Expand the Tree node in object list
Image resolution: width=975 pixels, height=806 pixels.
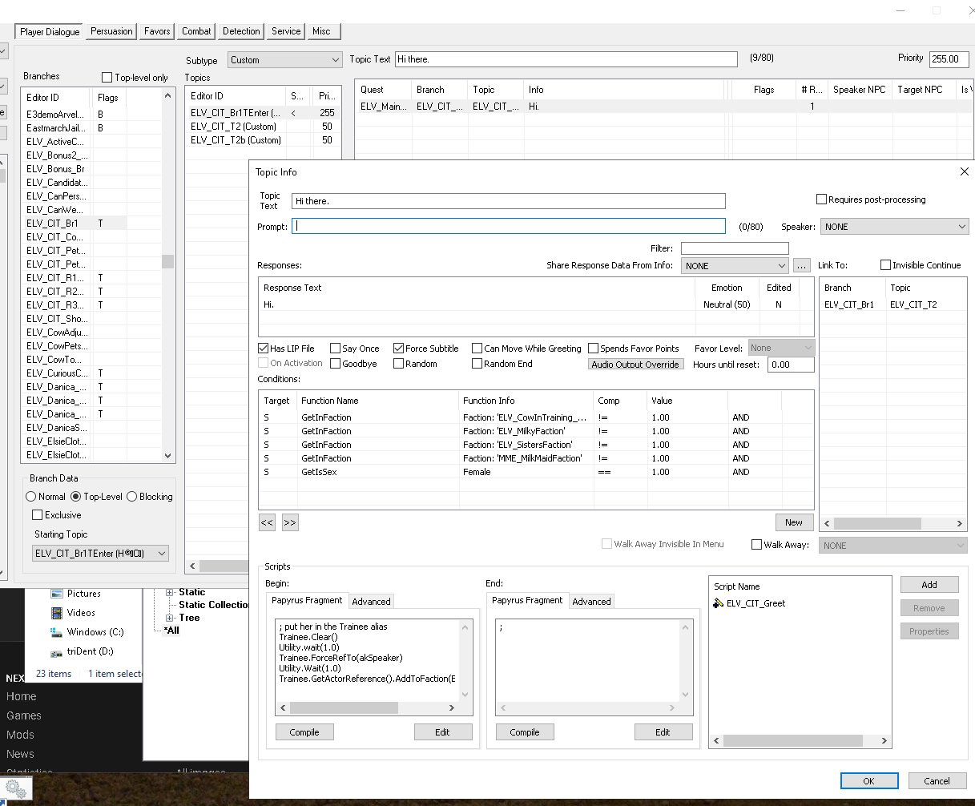click(x=170, y=618)
